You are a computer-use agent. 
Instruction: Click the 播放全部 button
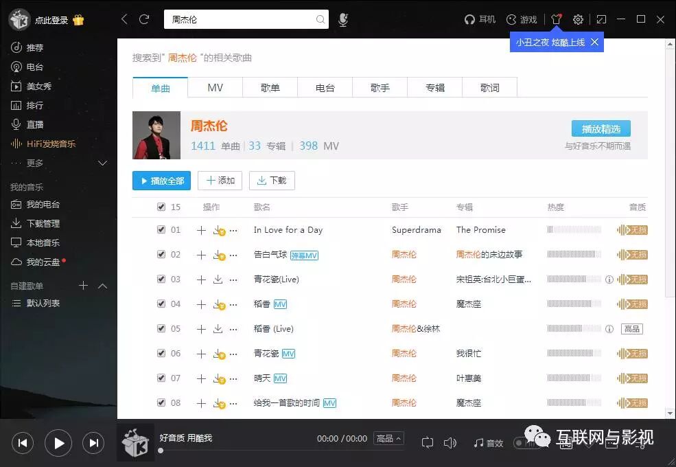(x=162, y=181)
